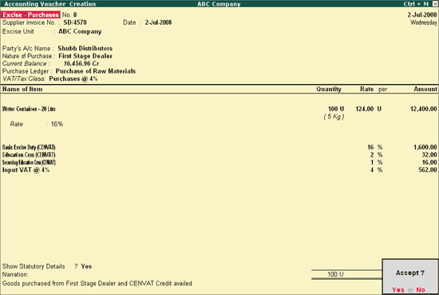Select the Input VAT @ 4% ledger

pos(26,170)
